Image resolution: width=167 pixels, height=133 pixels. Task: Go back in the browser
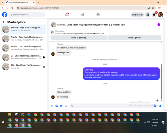click(x=3, y=8)
